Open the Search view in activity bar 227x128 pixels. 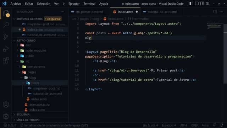6,25
